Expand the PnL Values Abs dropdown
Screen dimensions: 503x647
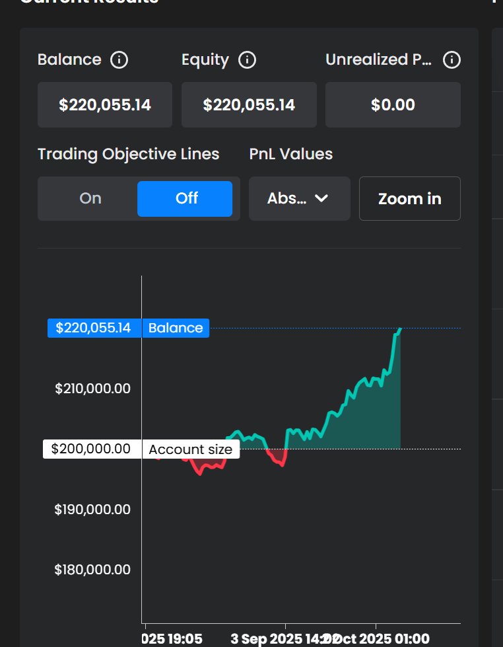click(x=299, y=198)
